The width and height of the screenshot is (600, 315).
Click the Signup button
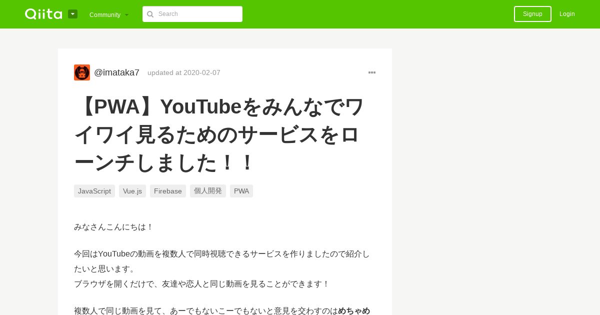click(x=532, y=14)
